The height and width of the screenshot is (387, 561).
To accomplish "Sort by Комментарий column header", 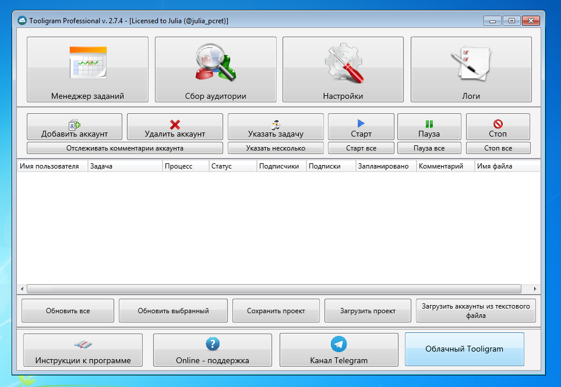I will point(445,166).
